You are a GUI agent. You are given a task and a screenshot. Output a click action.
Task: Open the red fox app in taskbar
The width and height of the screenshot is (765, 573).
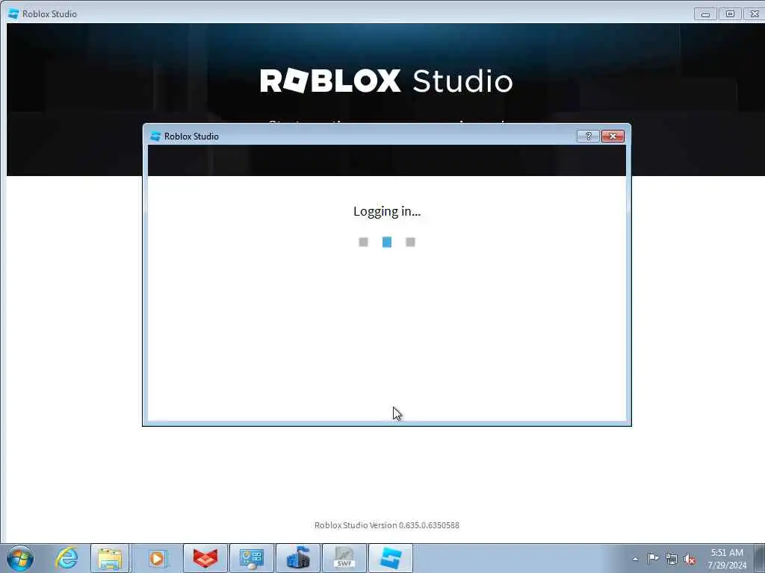click(205, 558)
